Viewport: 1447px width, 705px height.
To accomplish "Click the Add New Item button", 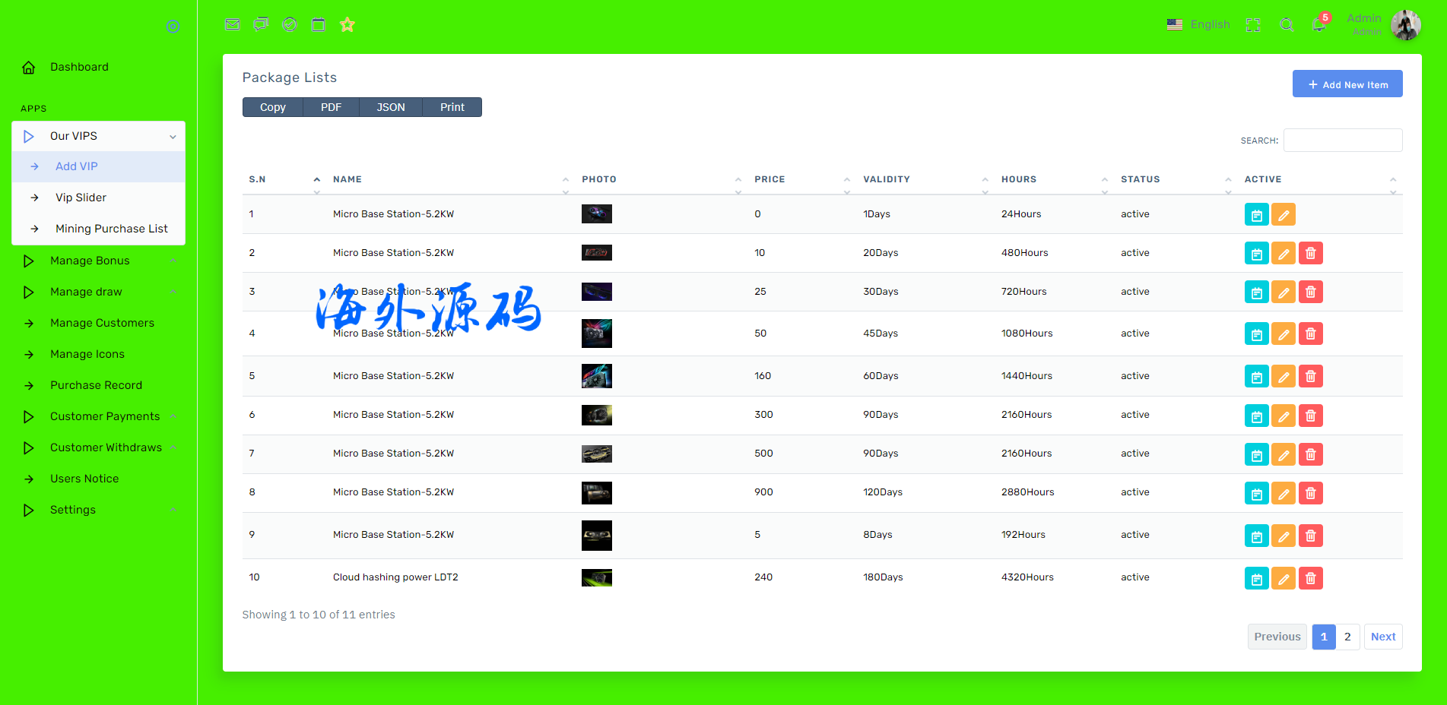I will coord(1347,84).
